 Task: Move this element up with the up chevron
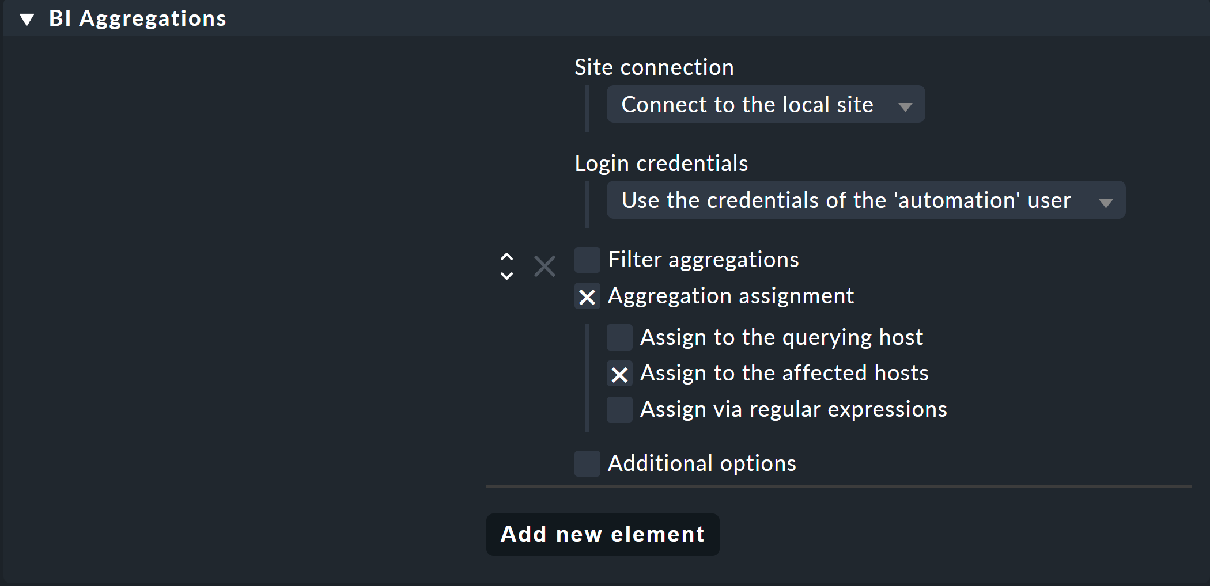coord(506,257)
